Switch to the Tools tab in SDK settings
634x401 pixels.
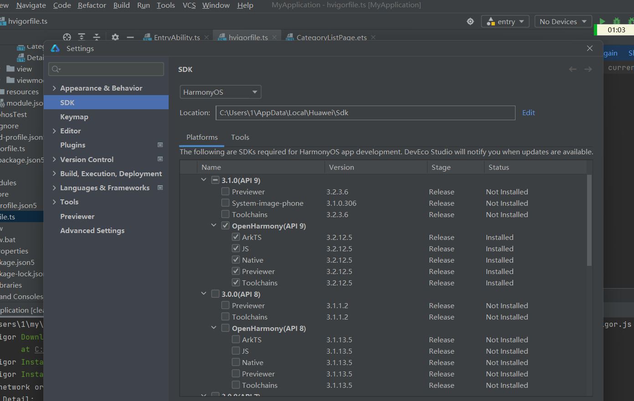(x=240, y=137)
